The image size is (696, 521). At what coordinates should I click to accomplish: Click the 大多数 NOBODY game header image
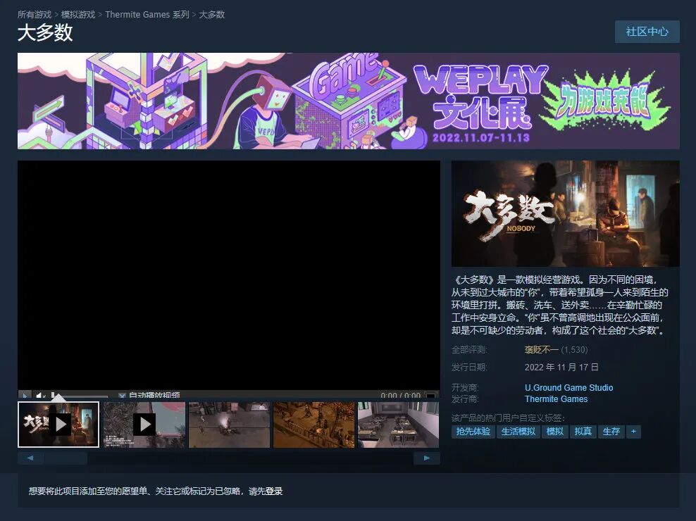(566, 213)
